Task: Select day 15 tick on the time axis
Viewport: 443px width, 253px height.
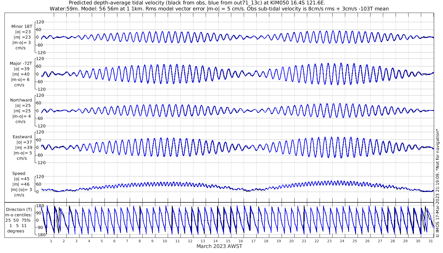Action: 228,241
